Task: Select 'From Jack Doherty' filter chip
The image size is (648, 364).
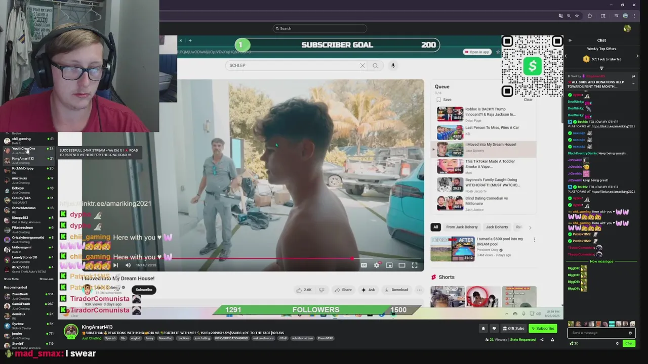Action: [462, 227]
